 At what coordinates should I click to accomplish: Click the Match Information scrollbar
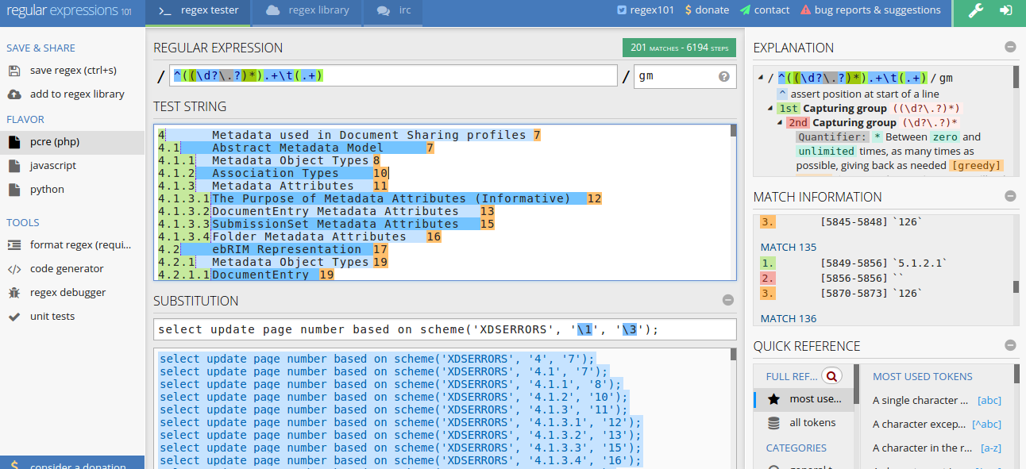click(x=1015, y=286)
